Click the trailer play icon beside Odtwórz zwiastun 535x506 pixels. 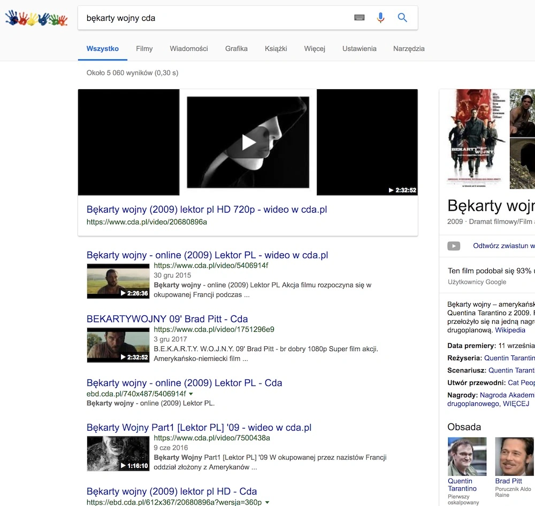pyautogui.click(x=454, y=246)
